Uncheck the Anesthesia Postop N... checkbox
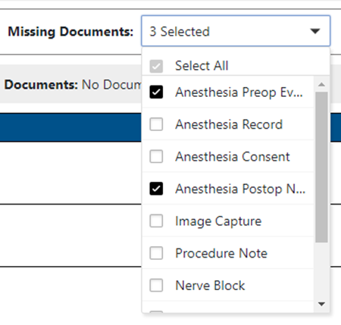The image size is (341, 325). coord(156,189)
